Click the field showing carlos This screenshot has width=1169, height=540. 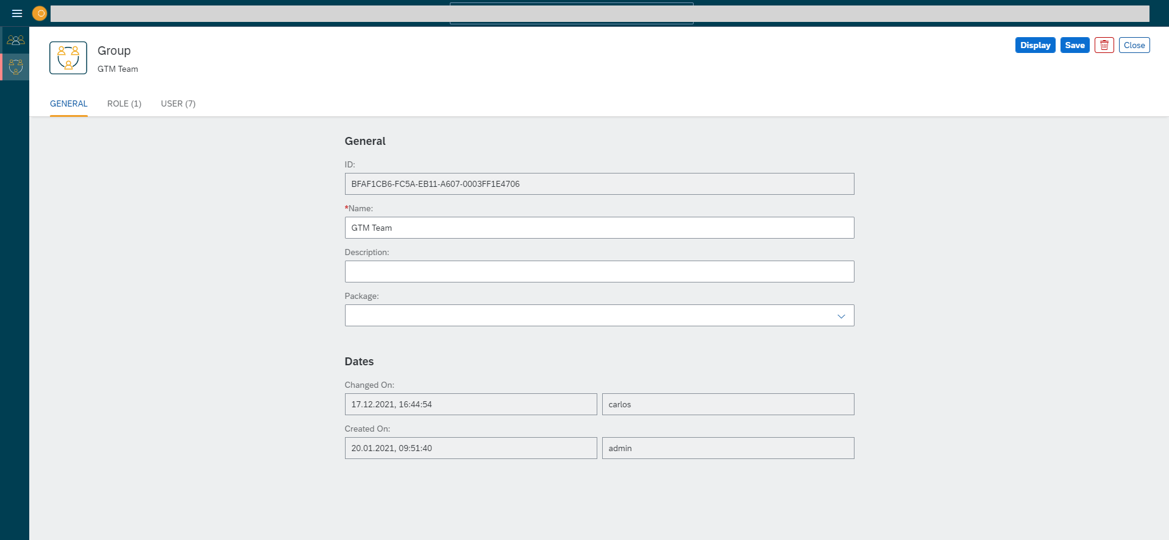tap(728, 404)
